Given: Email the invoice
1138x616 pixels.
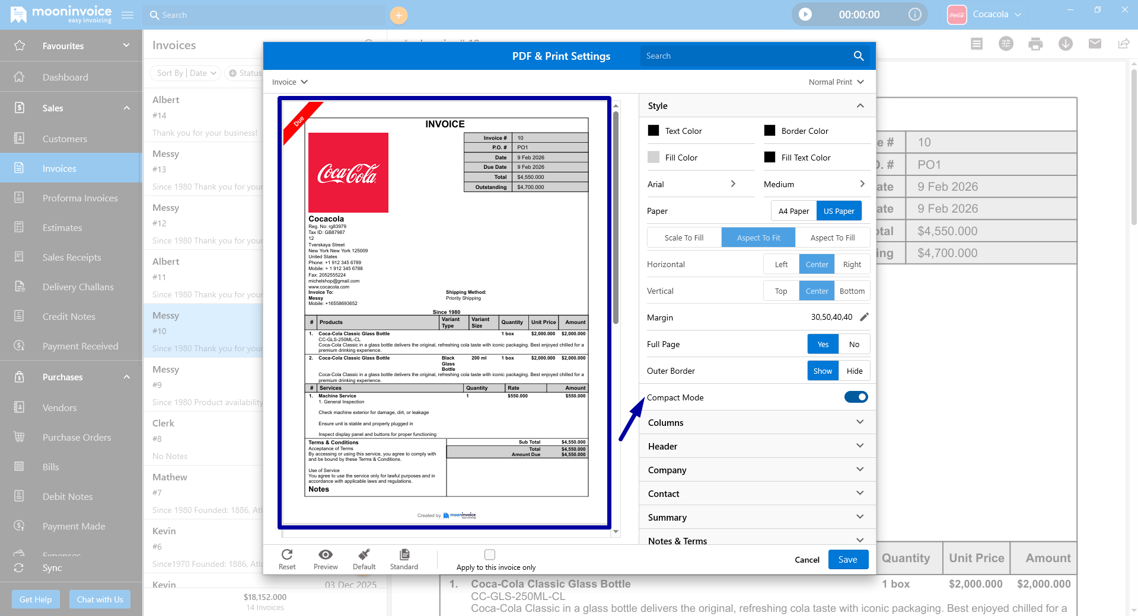Looking at the screenshot, I should [1094, 43].
